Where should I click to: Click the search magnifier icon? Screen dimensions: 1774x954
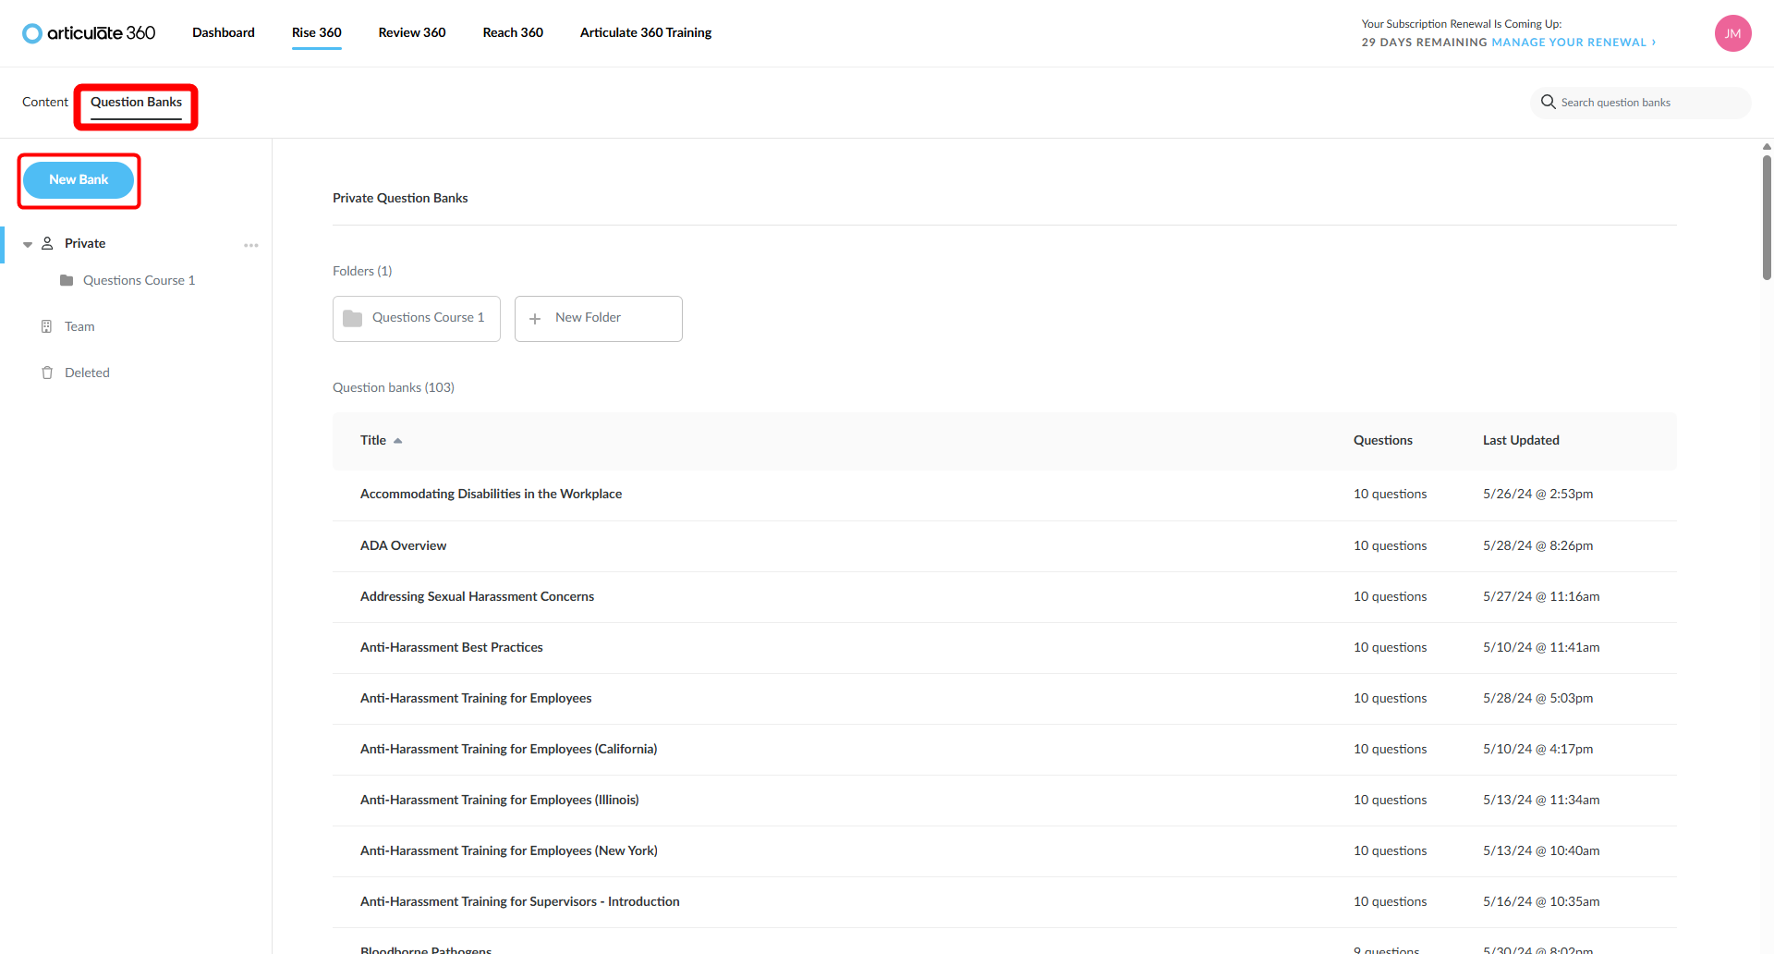(x=1548, y=102)
